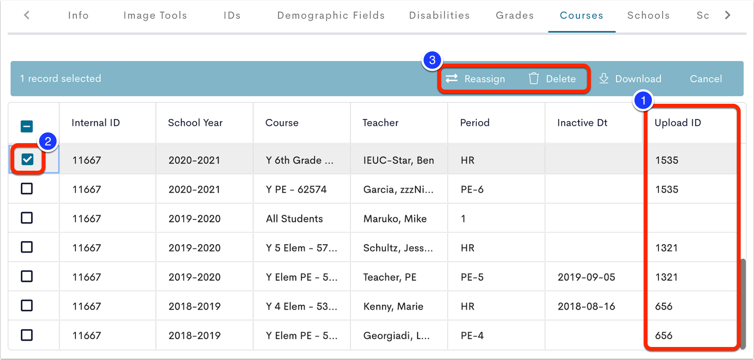The height and width of the screenshot is (360, 754).
Task: Sort by Inactive Dt column header
Action: click(582, 123)
